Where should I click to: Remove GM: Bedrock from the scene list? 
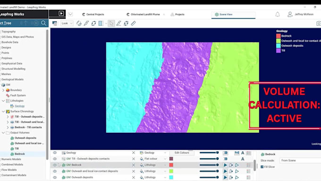(134, 165)
